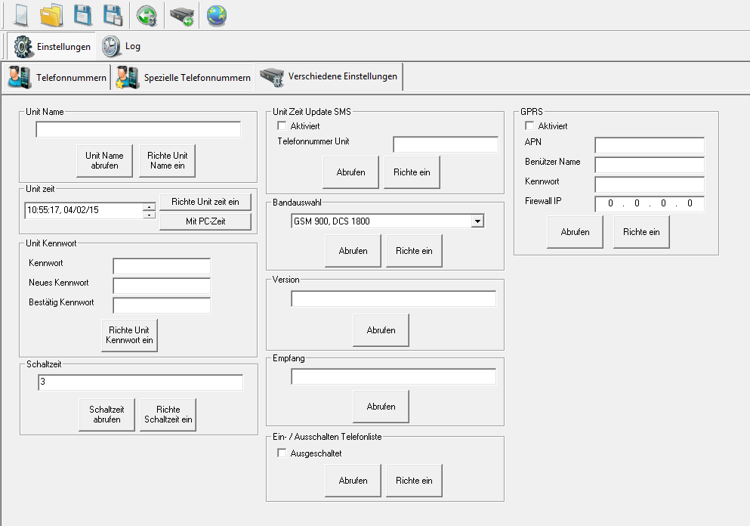The height and width of the screenshot is (526, 750).
Task: Click the Unit zeit up stepper arrow
Action: 150,206
